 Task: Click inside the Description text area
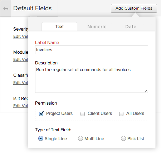92,79
